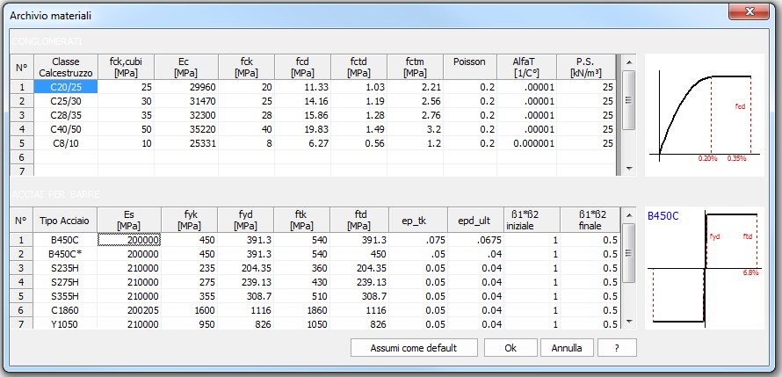The height and width of the screenshot is (377, 782).
Task: Click the fyd value 204.35 cell
Action: coord(246,268)
